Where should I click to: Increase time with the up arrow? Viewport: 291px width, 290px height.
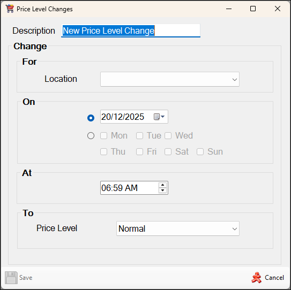tap(163, 185)
